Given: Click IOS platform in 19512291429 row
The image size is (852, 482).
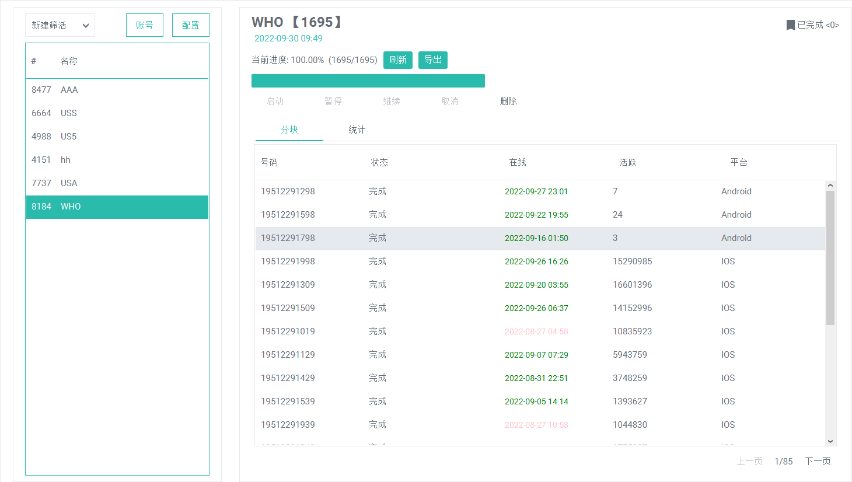Looking at the screenshot, I should coord(728,378).
